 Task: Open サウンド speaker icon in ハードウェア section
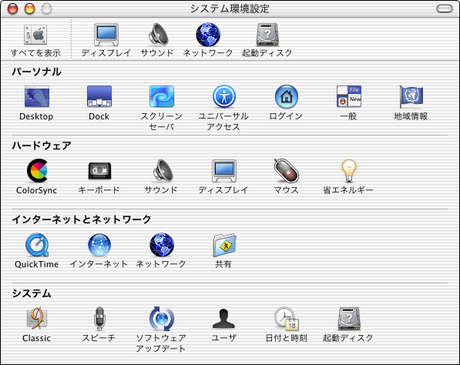(163, 170)
